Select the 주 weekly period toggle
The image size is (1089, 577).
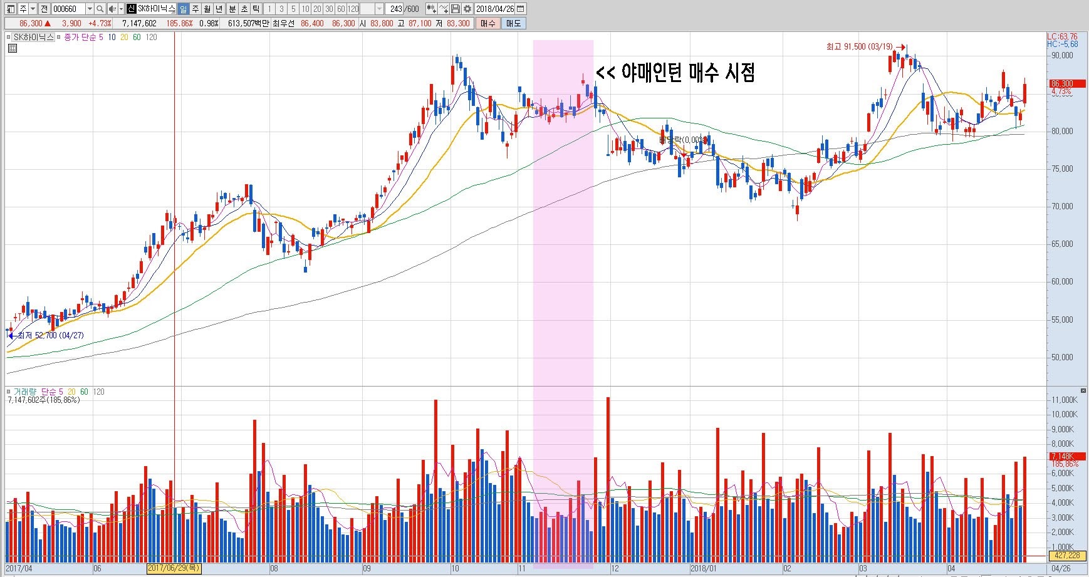click(x=195, y=9)
